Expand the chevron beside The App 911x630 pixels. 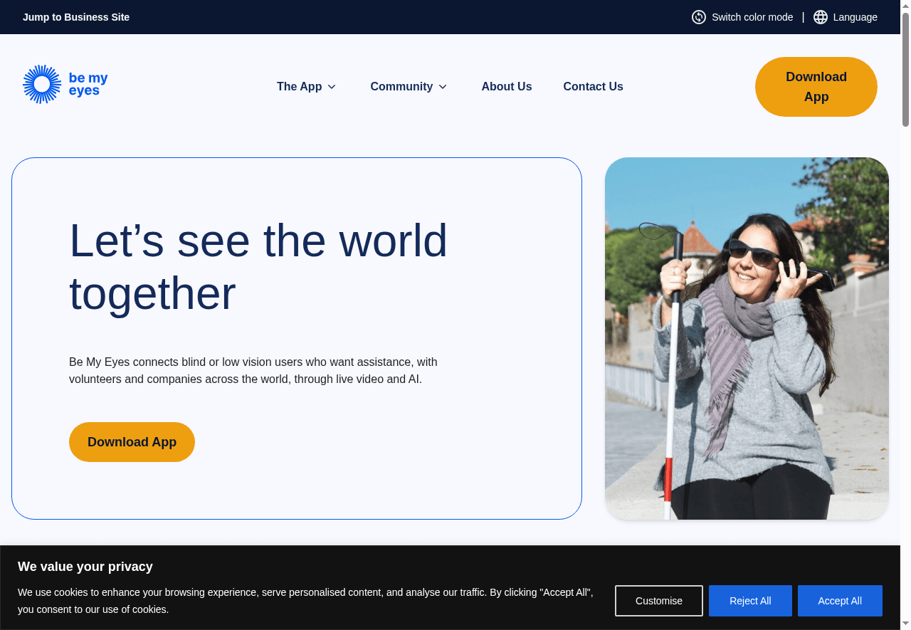pyautogui.click(x=332, y=87)
